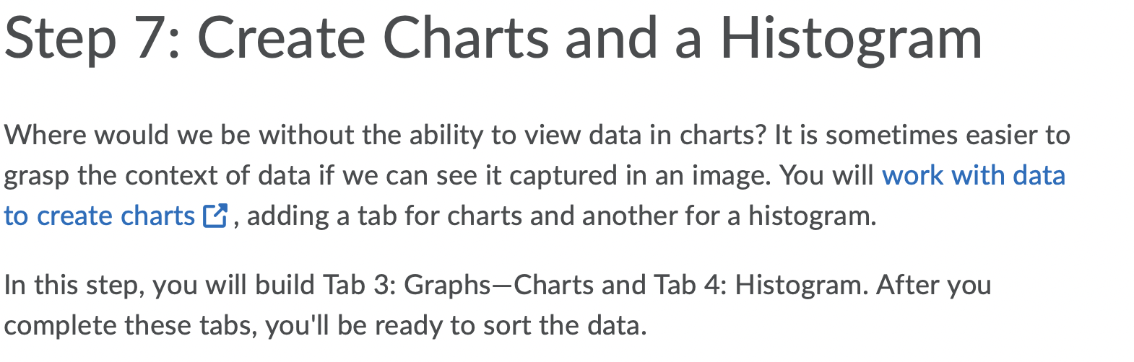Click 'Step 7:' at the heading start
Image resolution: width=1134 pixels, height=362 pixels.
click(92, 40)
